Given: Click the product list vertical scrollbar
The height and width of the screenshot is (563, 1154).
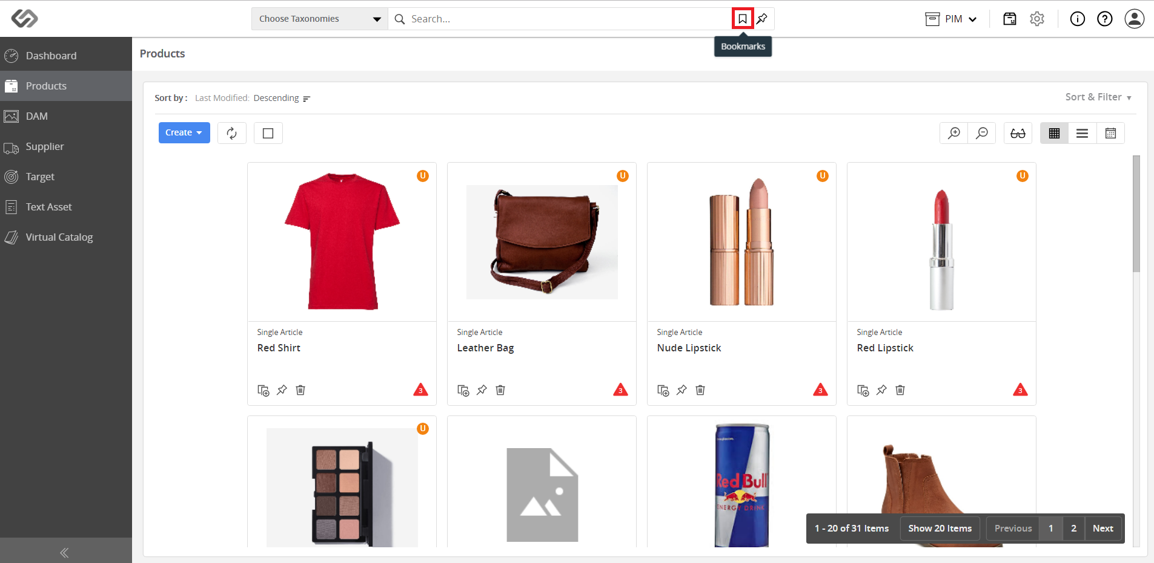Looking at the screenshot, I should tap(1136, 214).
